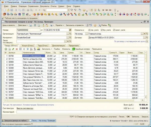This screenshot has height=127, width=151.
Task: Toggle the налог. учете checkbox
Action: [114, 30]
